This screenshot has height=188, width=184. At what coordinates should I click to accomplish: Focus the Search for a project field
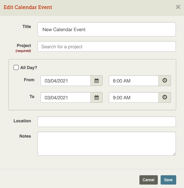tap(107, 46)
